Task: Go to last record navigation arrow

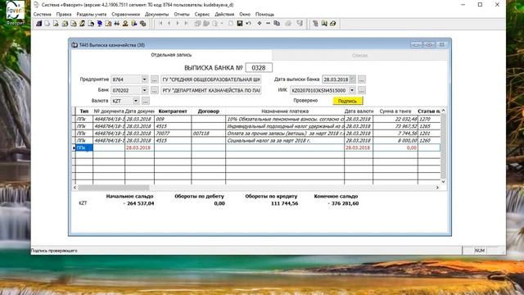Action: [x=186, y=24]
